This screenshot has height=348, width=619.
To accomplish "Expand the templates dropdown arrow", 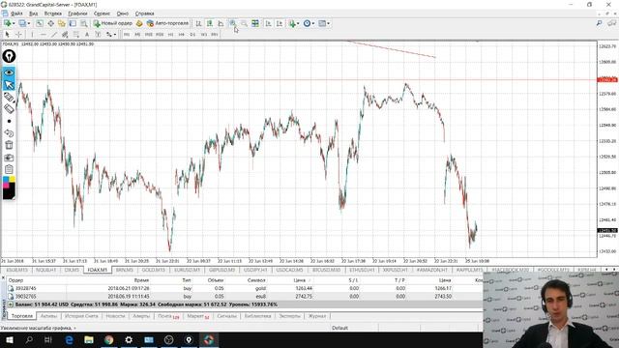I will (x=329, y=23).
